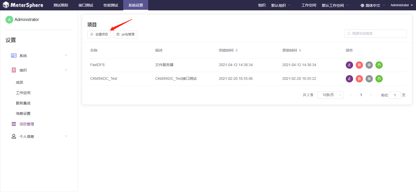
Task: Delete the CKMSKDC_Test project
Action: [359, 79]
